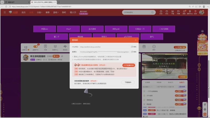Click 打开直播伴侣 button
This screenshot has height=118, width=210.
(x=129, y=65)
